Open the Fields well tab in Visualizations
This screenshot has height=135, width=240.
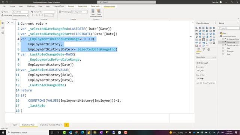pos(199,49)
